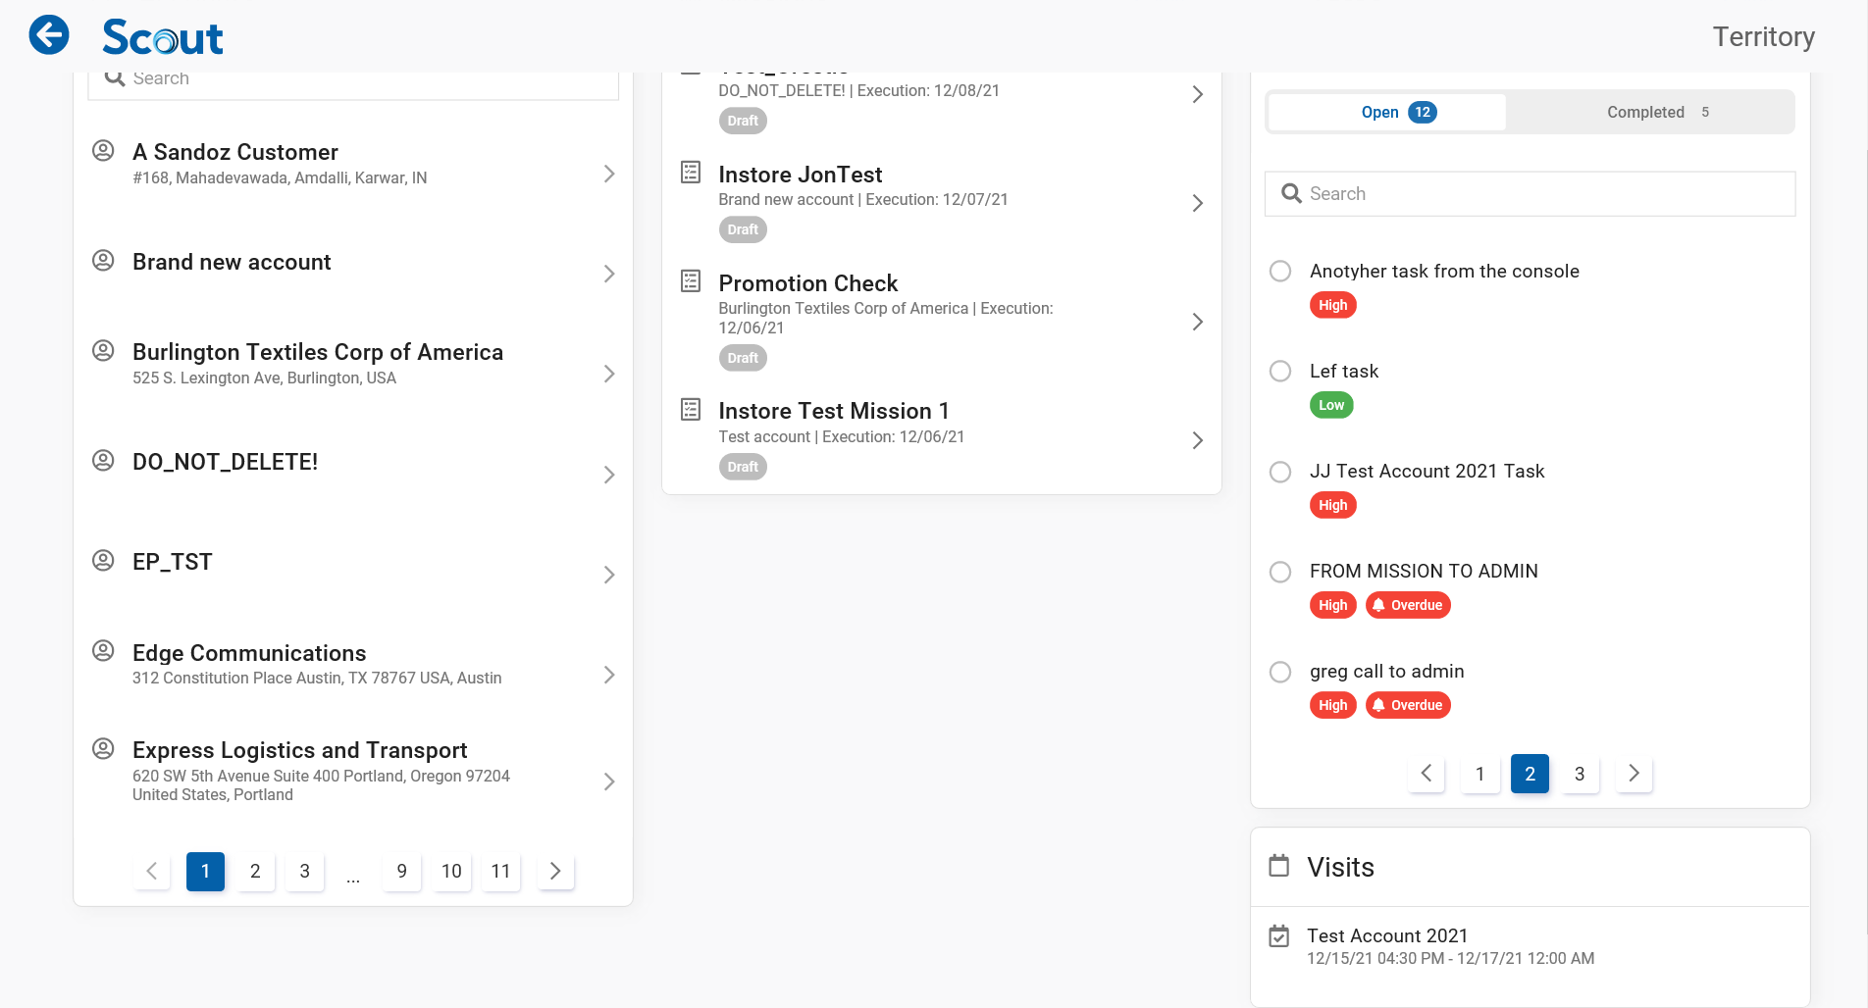Select the Open tasks tab
Viewport: 1868px width, 1008px height.
tap(1386, 112)
